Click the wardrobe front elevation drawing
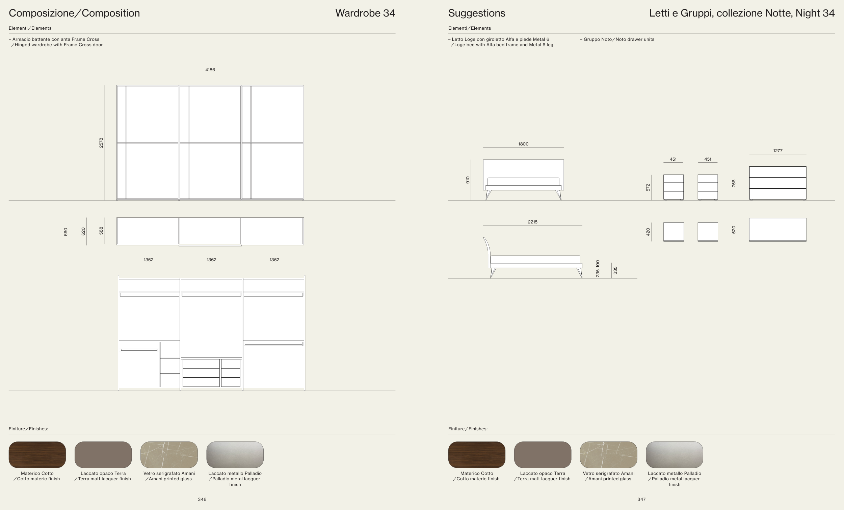Image resolution: width=844 pixels, height=510 pixels. (x=210, y=142)
